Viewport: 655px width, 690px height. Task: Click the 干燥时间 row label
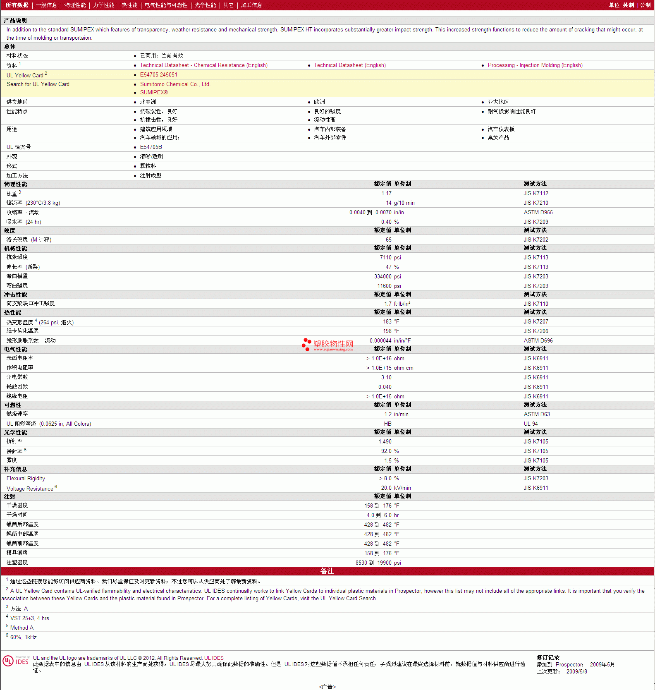[17, 515]
